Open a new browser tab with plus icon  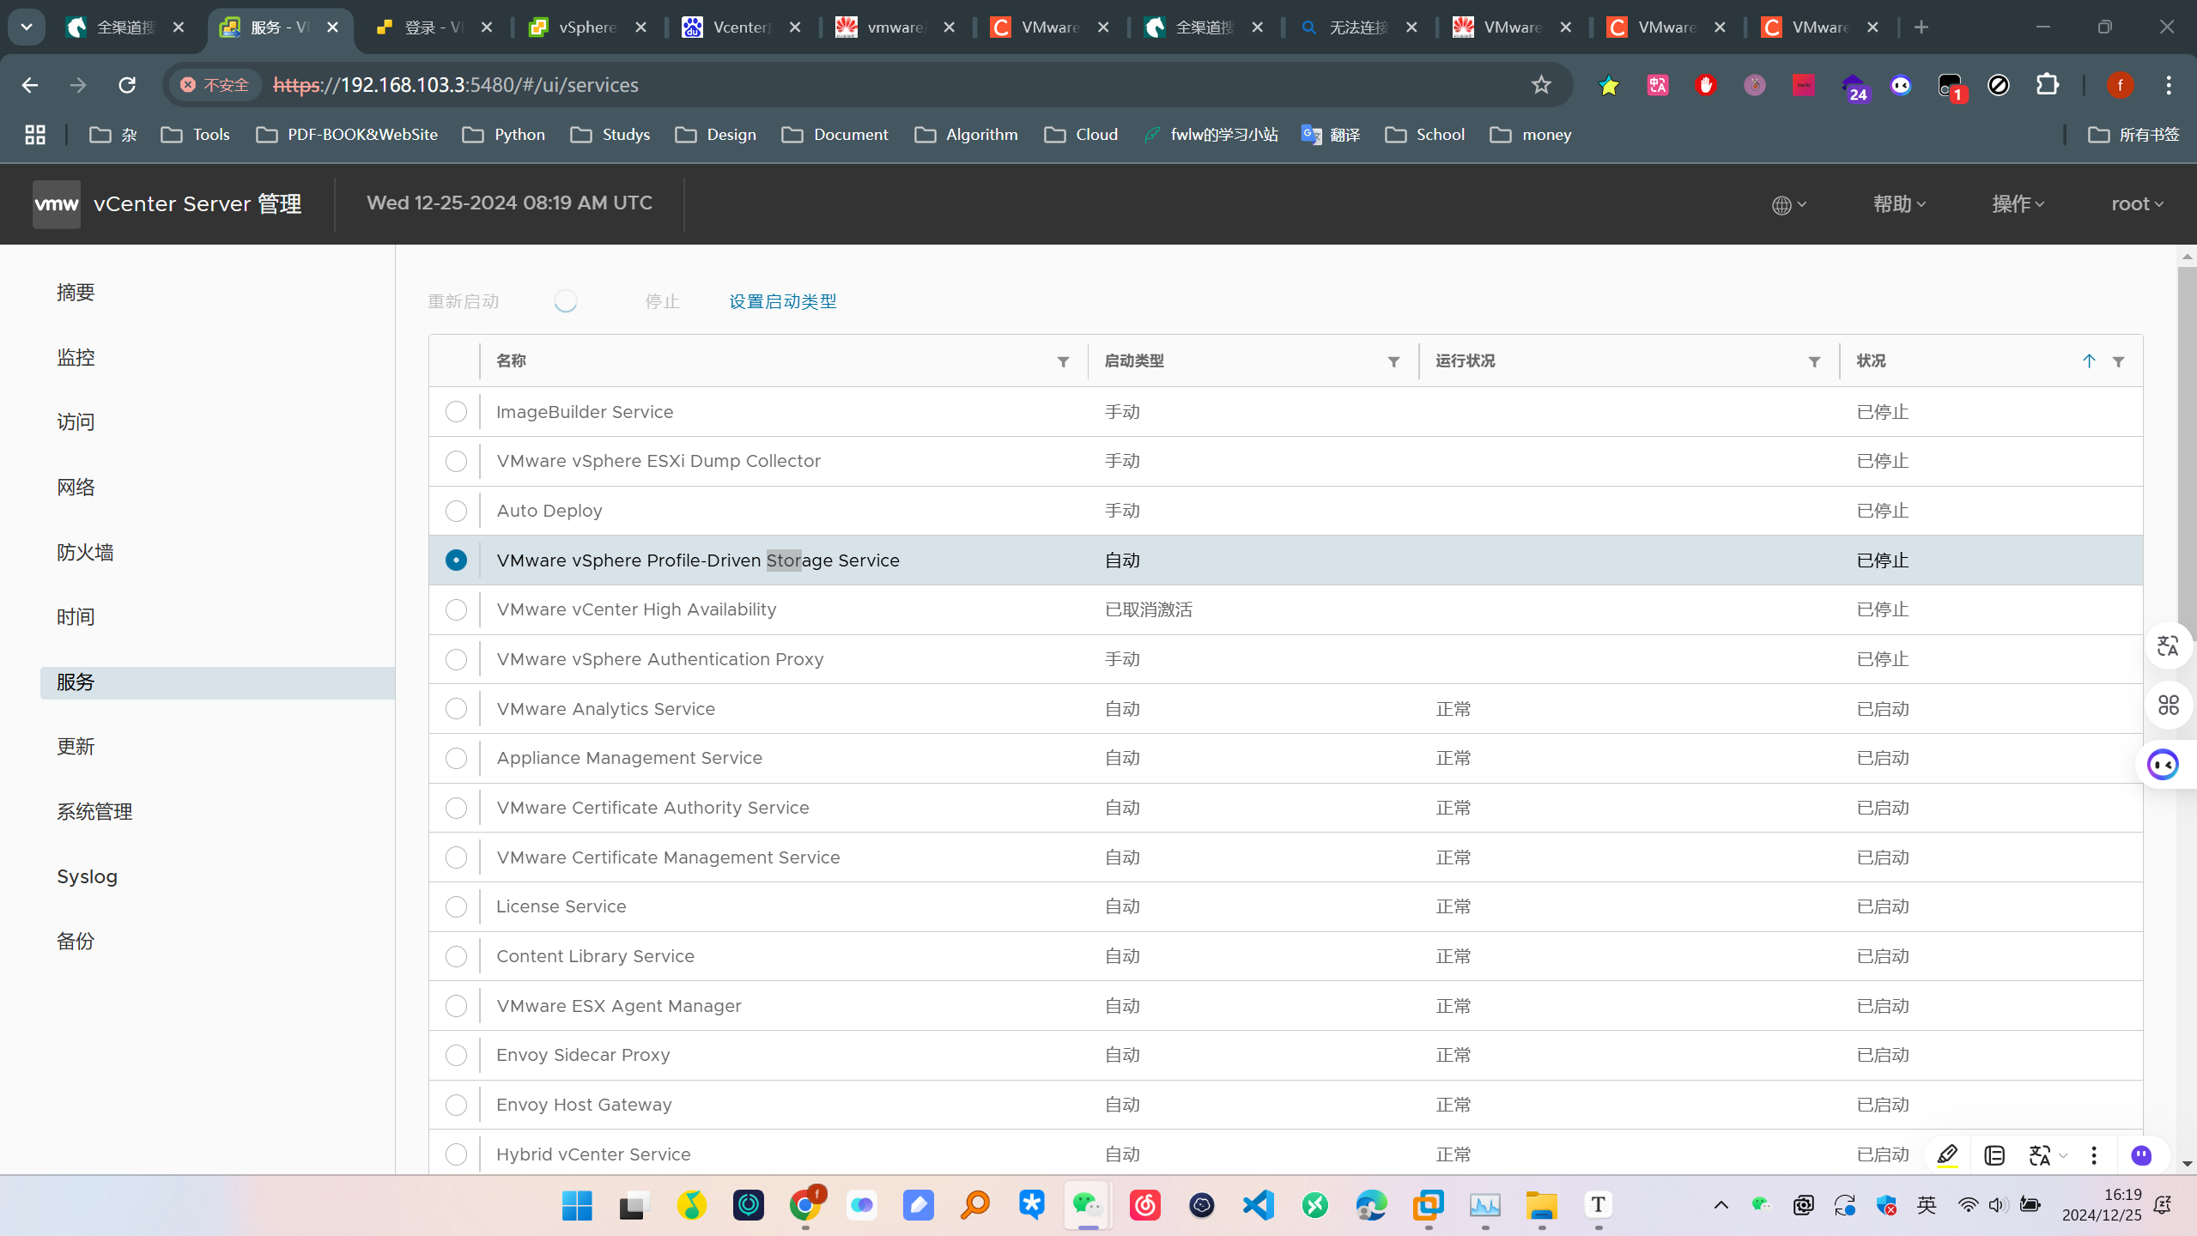[1921, 27]
